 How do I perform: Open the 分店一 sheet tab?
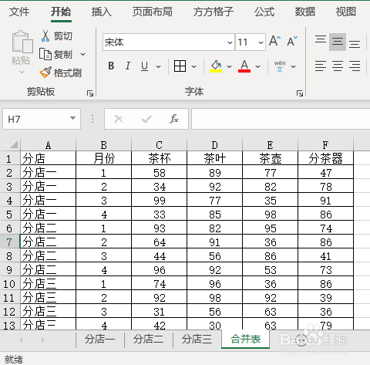click(99, 340)
